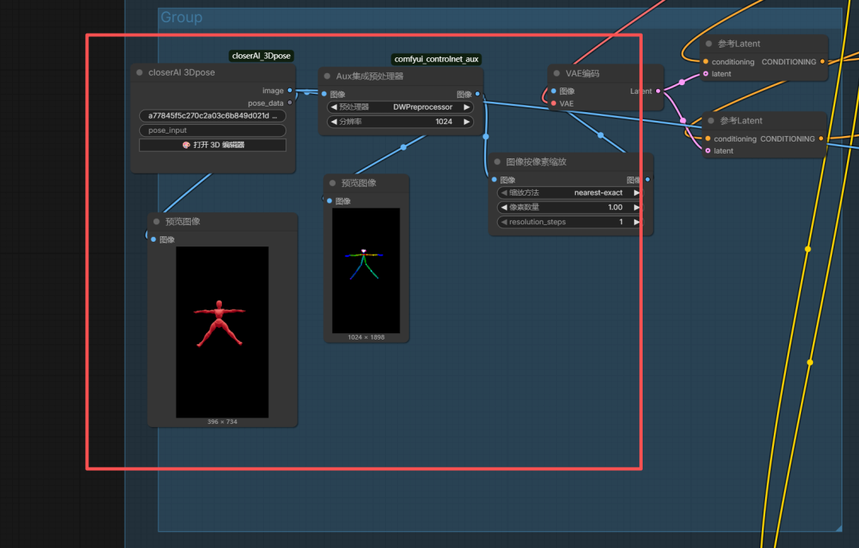Click the Latent output port of VAE编码
Screen dimensions: 859x548
(x=658, y=91)
